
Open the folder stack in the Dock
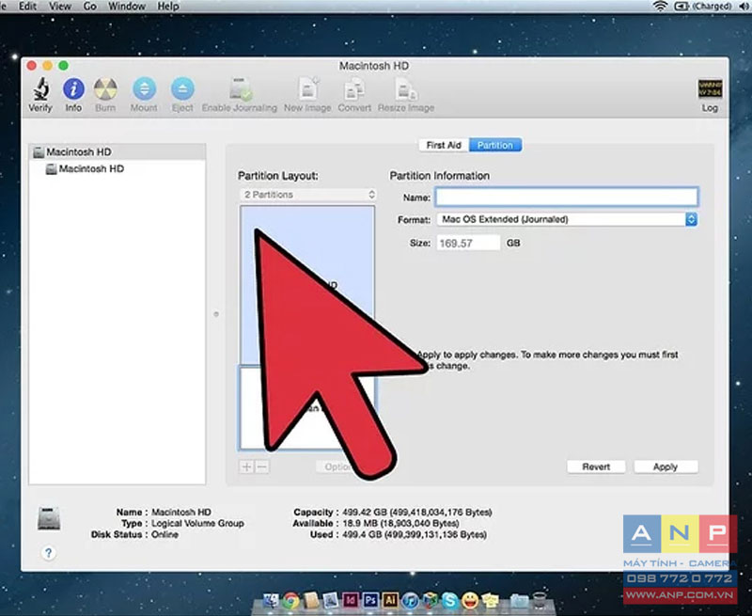click(519, 600)
